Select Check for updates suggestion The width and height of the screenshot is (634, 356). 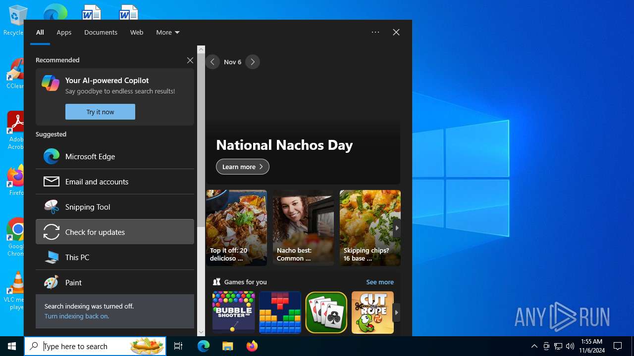115,232
